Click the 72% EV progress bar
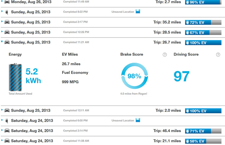 pos(203,22)
